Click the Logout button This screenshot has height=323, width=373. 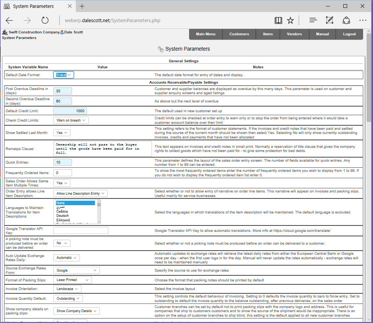pyautogui.click(x=349, y=34)
